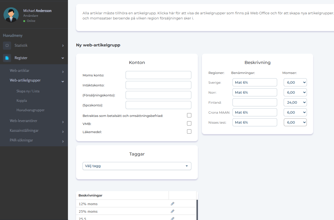Click the Moms konto input field
This screenshot has height=220, width=334.
click(158, 75)
